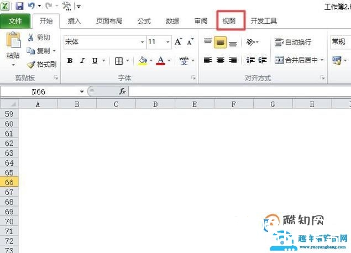Click the formula bar input area
The width and height of the screenshot is (351, 253).
pos(240,92)
